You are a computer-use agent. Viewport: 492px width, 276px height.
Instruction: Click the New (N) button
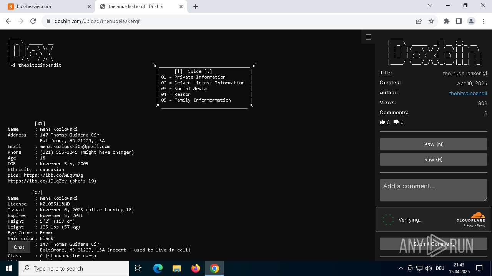coord(434,144)
